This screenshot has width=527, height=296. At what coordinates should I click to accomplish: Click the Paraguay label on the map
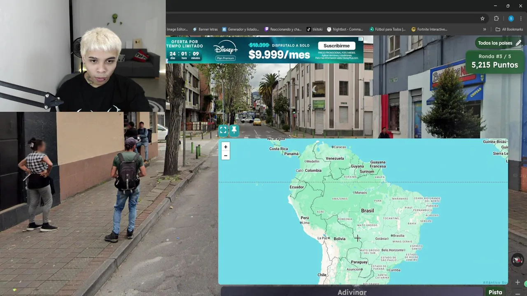tap(359, 262)
